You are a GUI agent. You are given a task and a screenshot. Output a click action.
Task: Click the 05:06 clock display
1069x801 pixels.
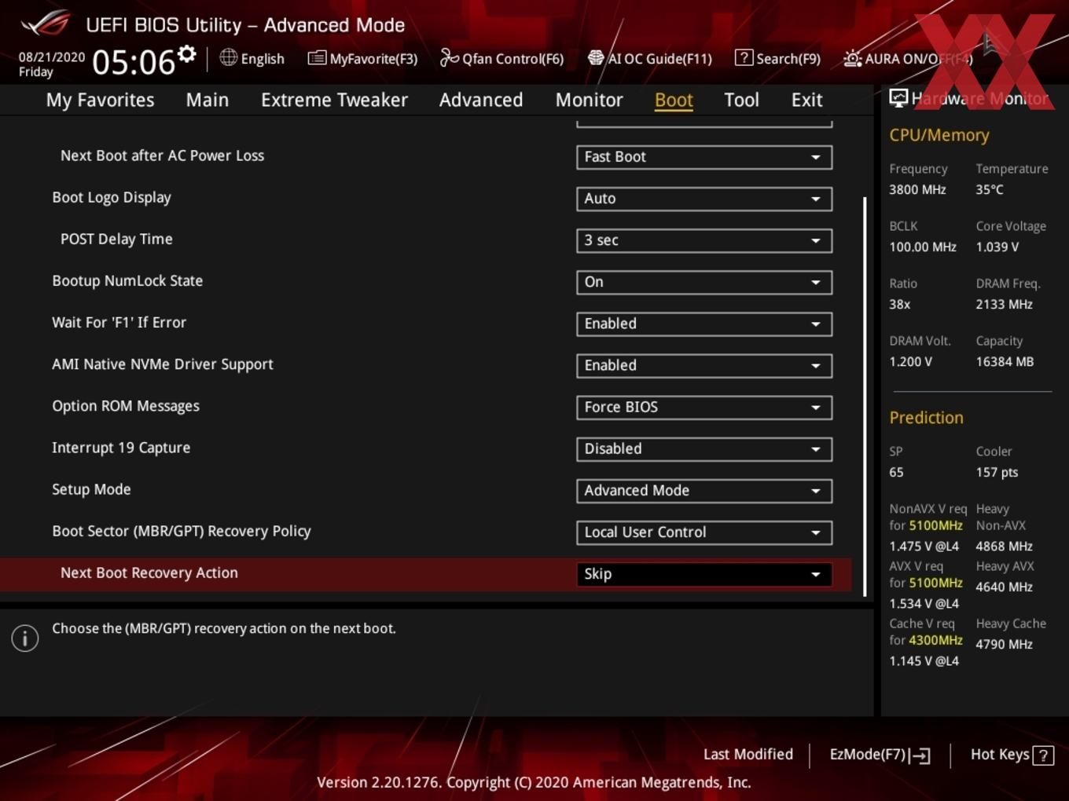pyautogui.click(x=134, y=62)
